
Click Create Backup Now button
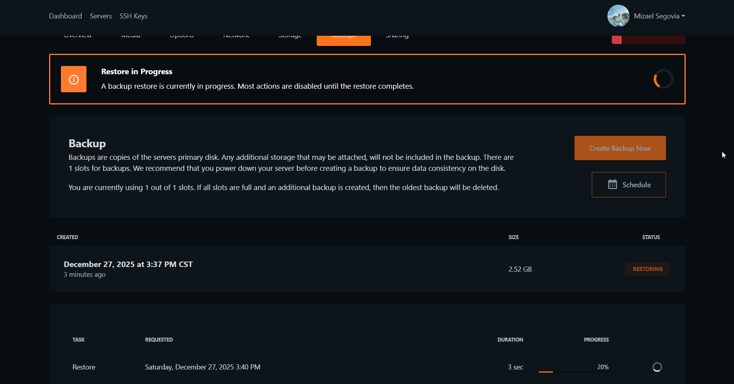(620, 148)
